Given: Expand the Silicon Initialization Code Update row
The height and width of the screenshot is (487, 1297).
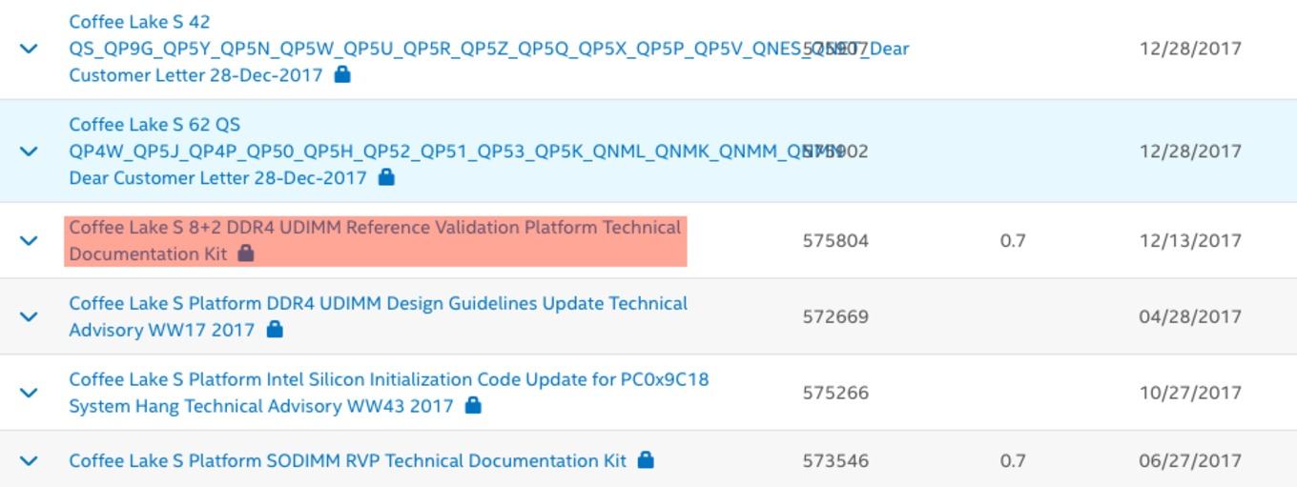Looking at the screenshot, I should point(30,393).
